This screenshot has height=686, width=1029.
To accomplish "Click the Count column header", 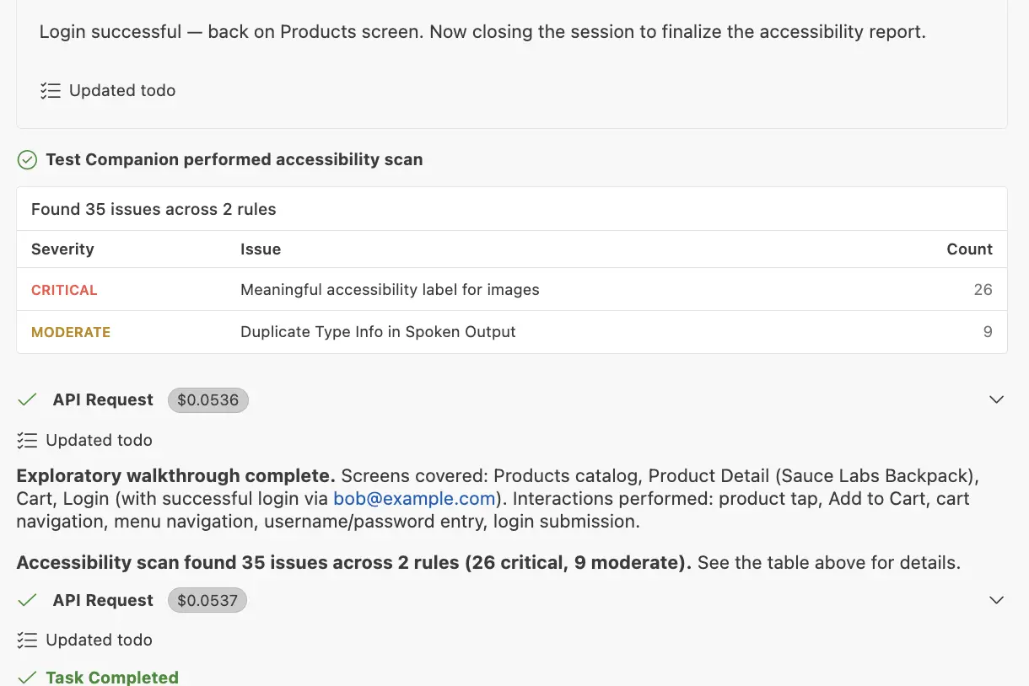I will click(969, 249).
